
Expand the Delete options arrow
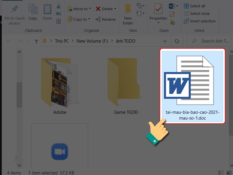pos(115,9)
